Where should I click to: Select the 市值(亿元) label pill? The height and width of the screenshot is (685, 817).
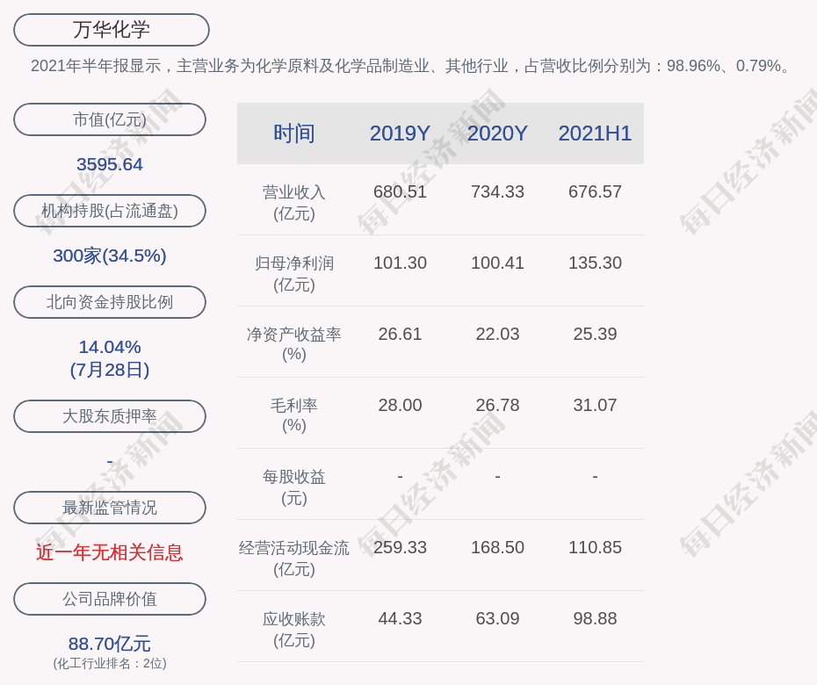tap(110, 119)
